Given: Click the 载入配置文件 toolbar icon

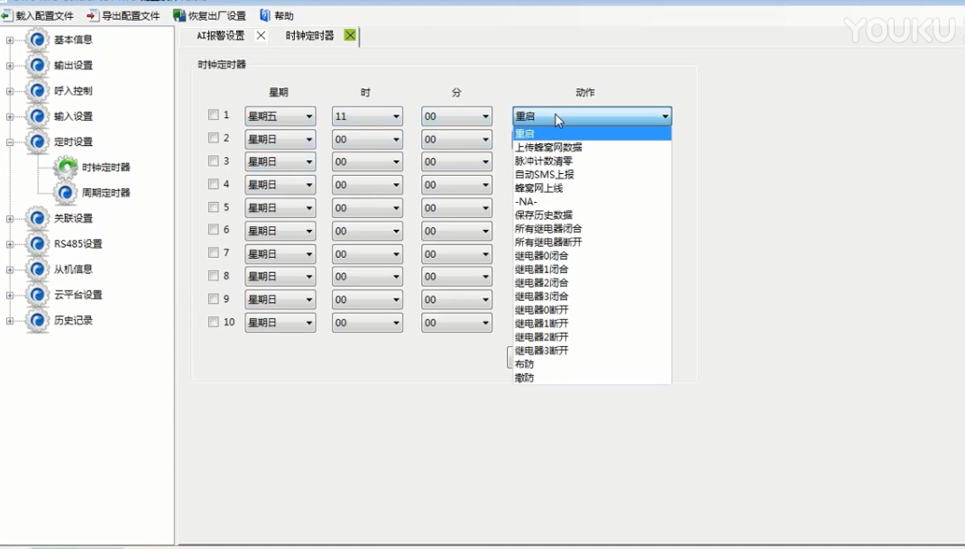Looking at the screenshot, I should tap(6, 15).
